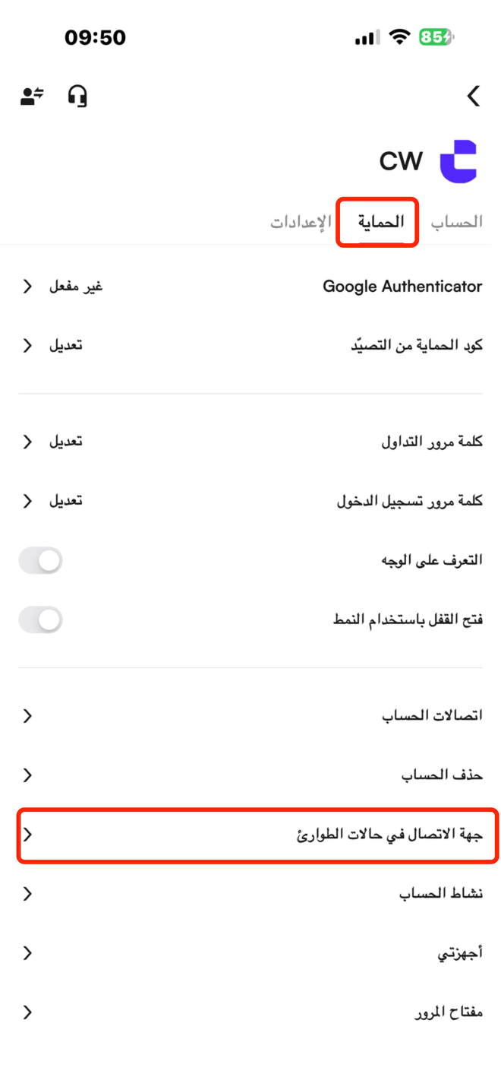This screenshot has height=1090, width=501.
Task: Expand مفتاح المرور chevron
Action: (x=27, y=1012)
